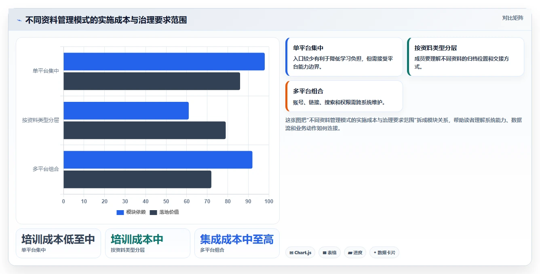This screenshot has height=274, width=540.
Task: Click the dark 落地价值 bar for 多平台组合
Action: pyautogui.click(x=137, y=179)
